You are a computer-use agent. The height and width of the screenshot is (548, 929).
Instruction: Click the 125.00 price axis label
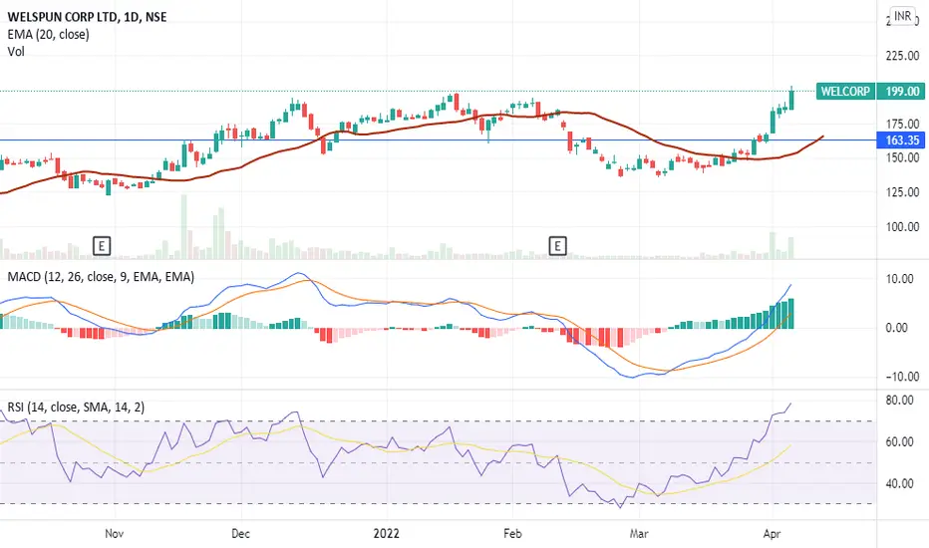click(x=902, y=192)
